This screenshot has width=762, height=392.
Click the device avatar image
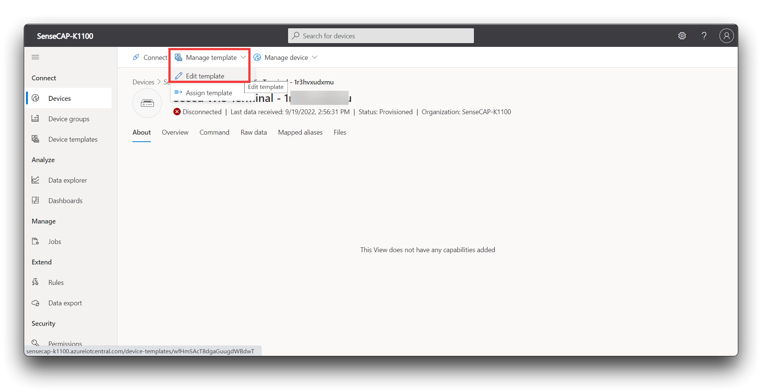(147, 103)
